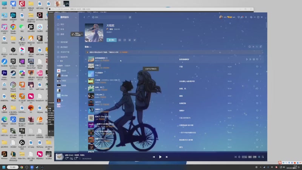Open the 听书 item in sidebar
Screen dimensions: 302x170
[60, 29]
